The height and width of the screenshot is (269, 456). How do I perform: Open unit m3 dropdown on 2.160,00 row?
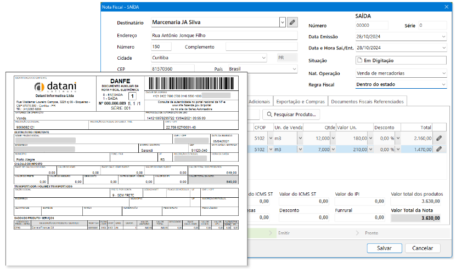pos(300,138)
